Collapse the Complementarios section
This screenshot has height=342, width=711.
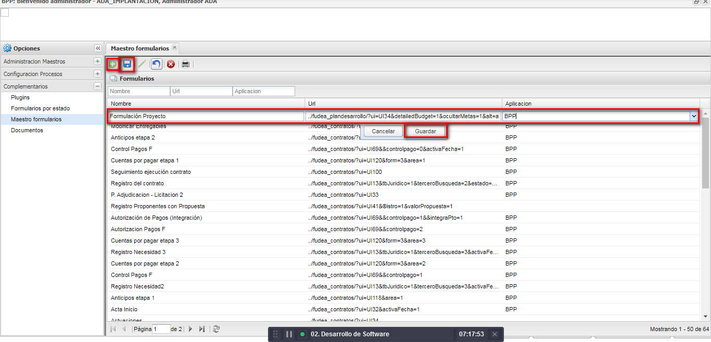[x=97, y=86]
